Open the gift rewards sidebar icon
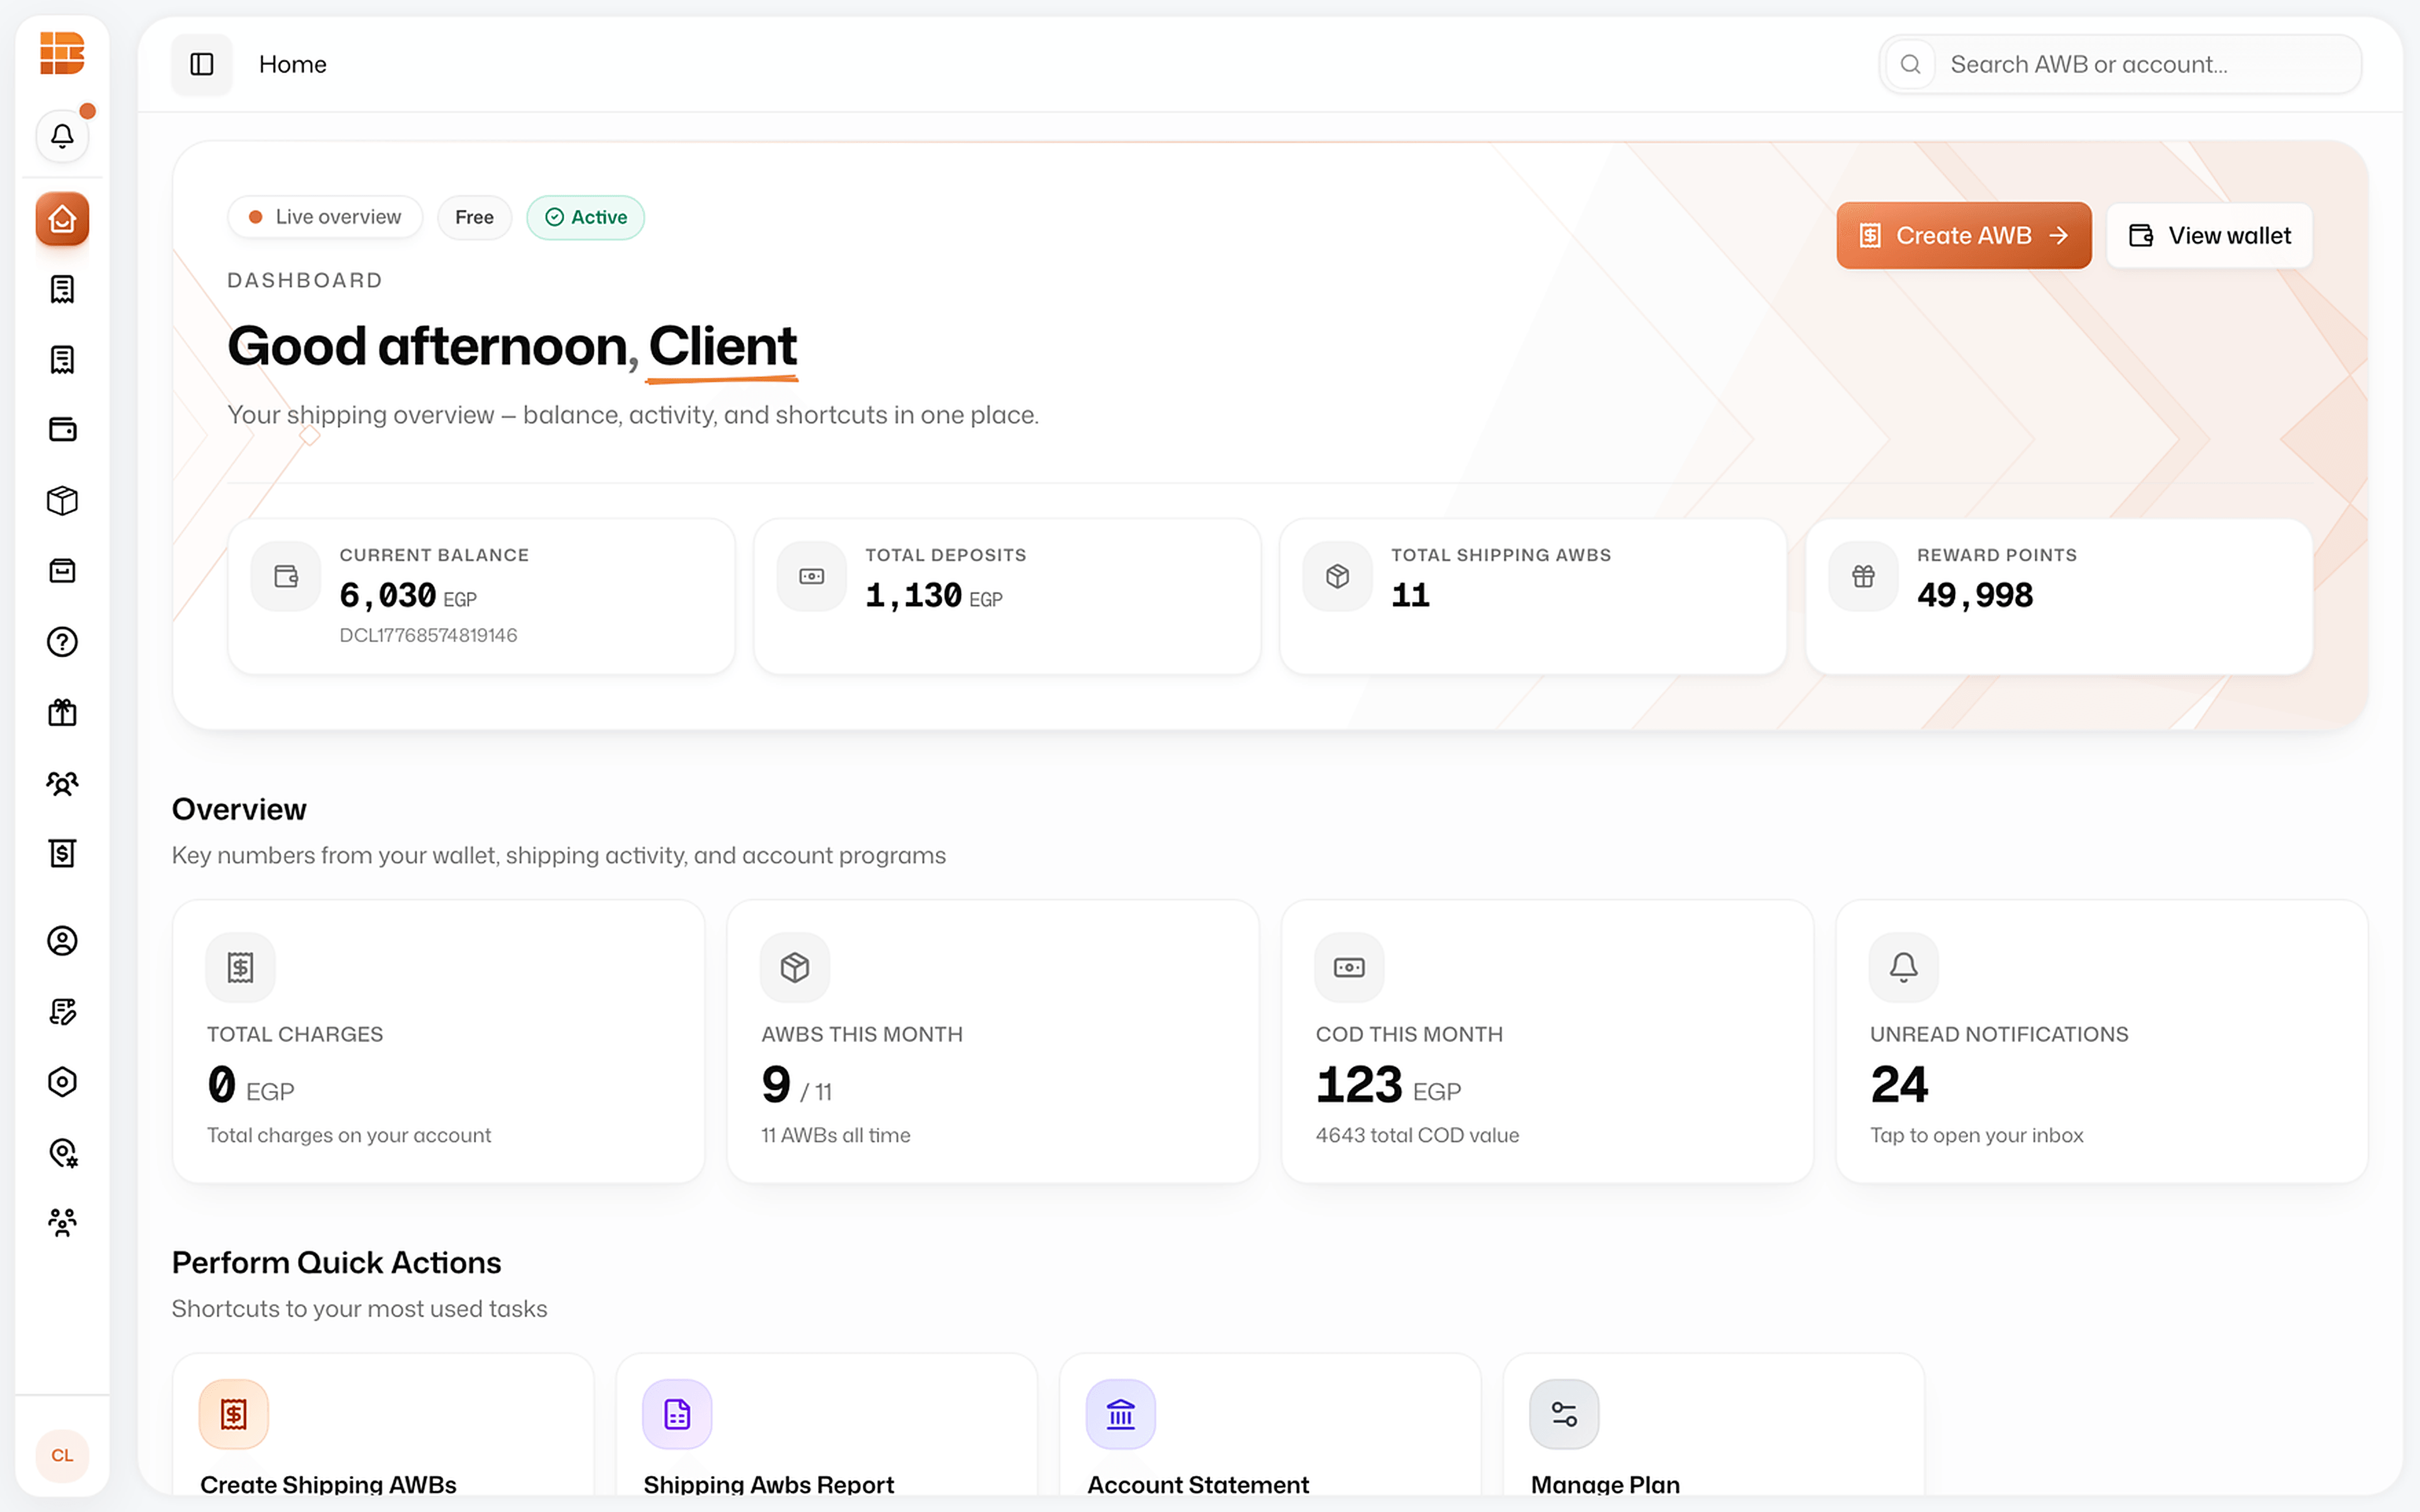The width and height of the screenshot is (2420, 1512). [62, 712]
